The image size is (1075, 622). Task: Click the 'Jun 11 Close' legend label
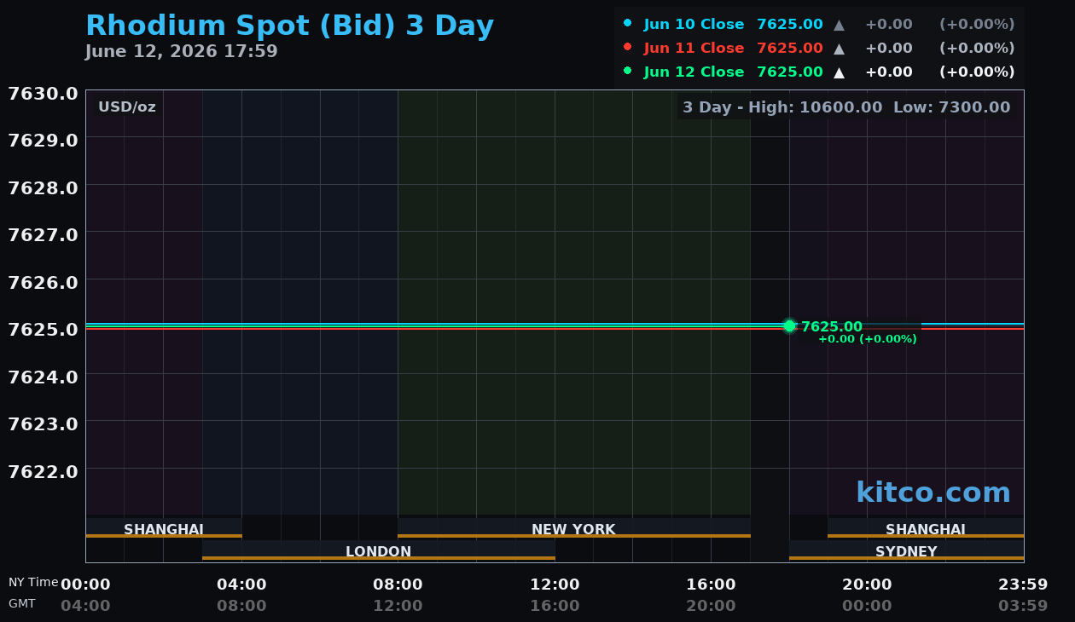(694, 49)
